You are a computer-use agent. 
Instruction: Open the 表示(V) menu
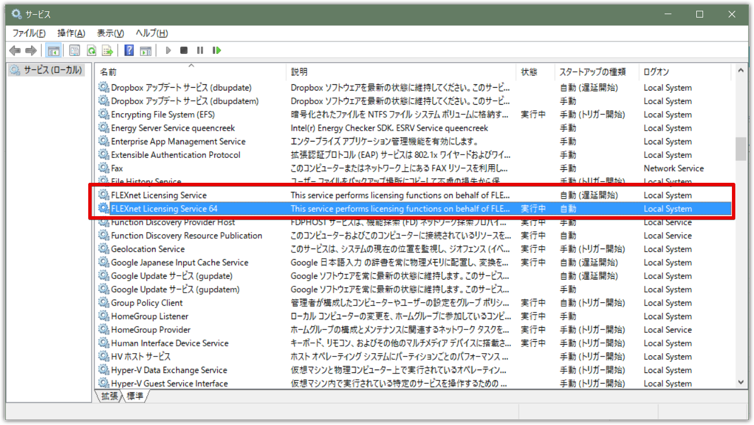tap(110, 33)
